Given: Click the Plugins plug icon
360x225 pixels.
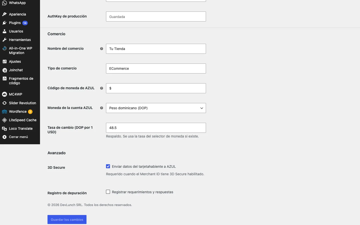Looking at the screenshot, I should coord(4,23).
